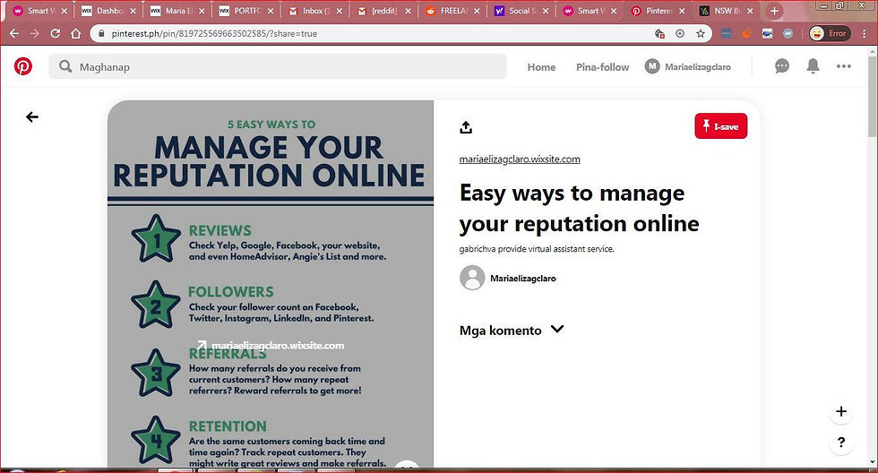Viewport: 878px width, 473px height.
Task: Click the browser forward arrow
Action: click(x=35, y=33)
